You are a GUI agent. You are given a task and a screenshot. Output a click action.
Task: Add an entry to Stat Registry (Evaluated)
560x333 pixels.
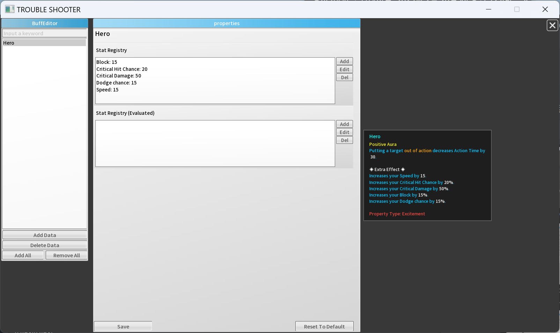(344, 124)
